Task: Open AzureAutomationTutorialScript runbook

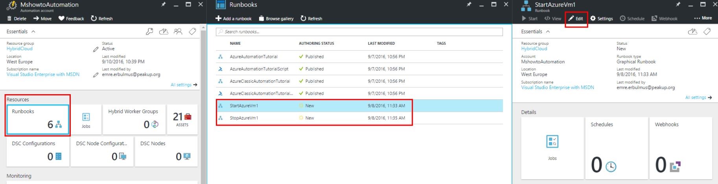Action: [x=359, y=69]
